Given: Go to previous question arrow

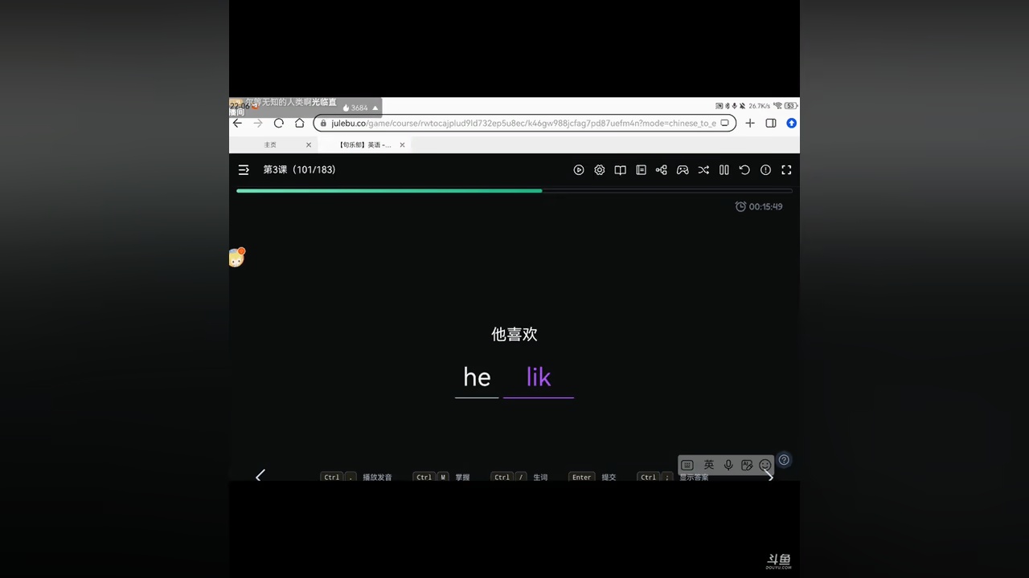Looking at the screenshot, I should (260, 475).
